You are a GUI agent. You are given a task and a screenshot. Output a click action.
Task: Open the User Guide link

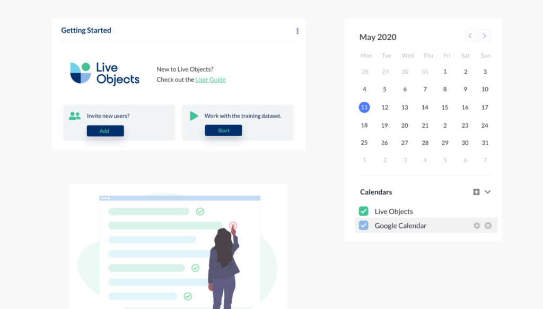211,80
